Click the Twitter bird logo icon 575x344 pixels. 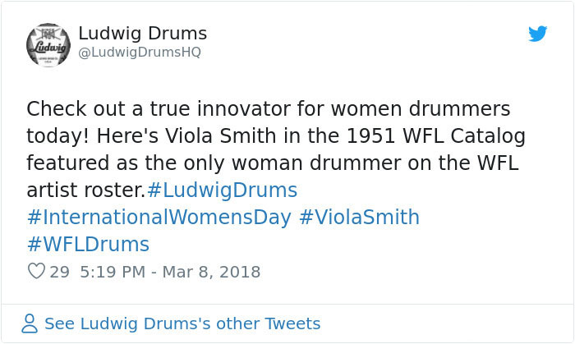[538, 34]
